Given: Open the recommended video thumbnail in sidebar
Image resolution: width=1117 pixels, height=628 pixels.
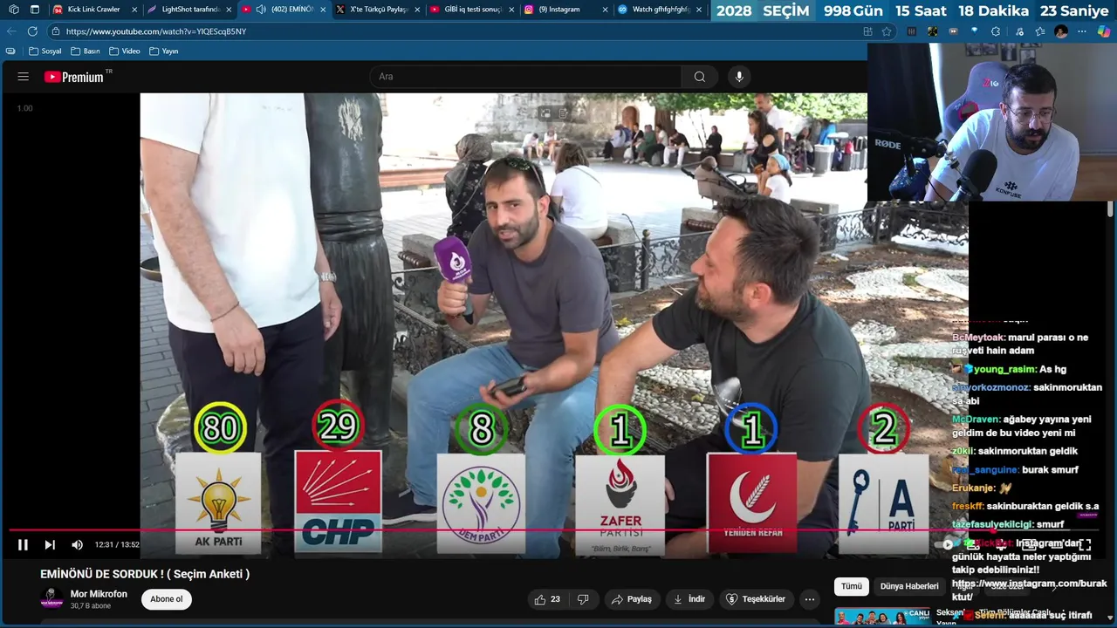Looking at the screenshot, I should 881,618.
